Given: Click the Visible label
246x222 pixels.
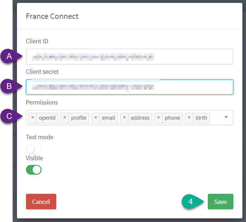Looking at the screenshot, I should tap(34, 158).
